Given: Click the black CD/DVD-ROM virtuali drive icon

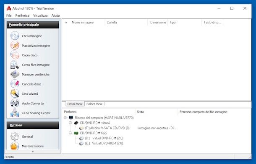Looking at the screenshot, I should [x=76, y=123].
